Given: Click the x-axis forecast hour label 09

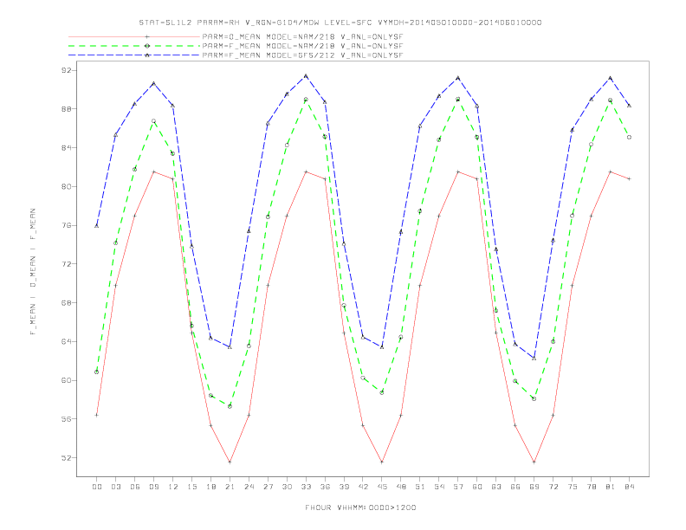Looking at the screenshot, I should click(153, 487).
